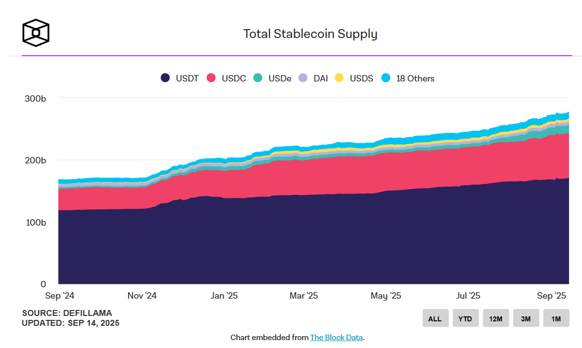The image size is (582, 348).
Task: Click the dark navy USDT color dot
Action: coord(165,78)
